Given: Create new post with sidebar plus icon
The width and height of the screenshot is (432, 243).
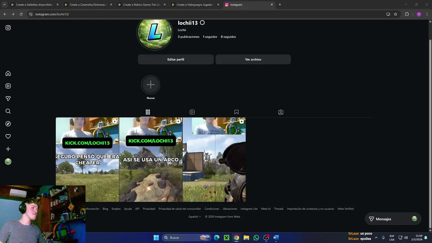Looking at the screenshot, I should point(8,149).
